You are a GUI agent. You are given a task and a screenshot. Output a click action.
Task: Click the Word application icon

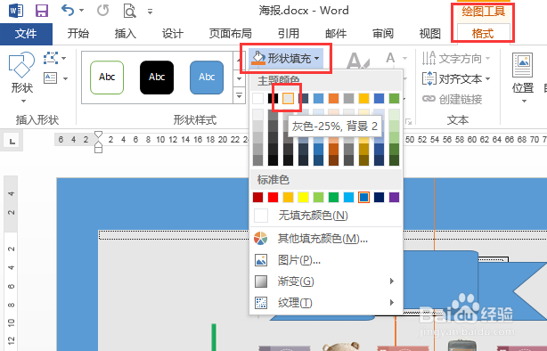tap(16, 11)
